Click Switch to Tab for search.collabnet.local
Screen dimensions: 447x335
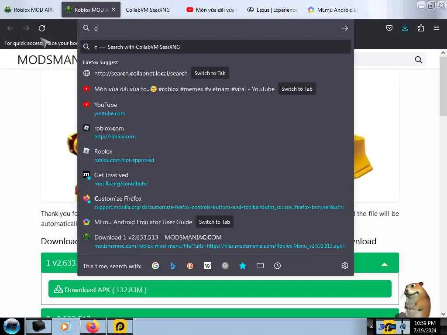[x=210, y=73]
